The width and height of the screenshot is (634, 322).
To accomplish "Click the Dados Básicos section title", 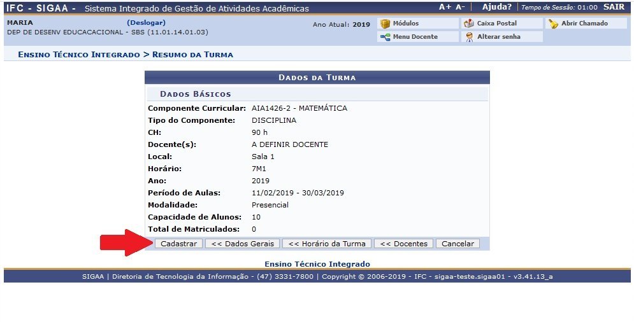I will point(195,94).
